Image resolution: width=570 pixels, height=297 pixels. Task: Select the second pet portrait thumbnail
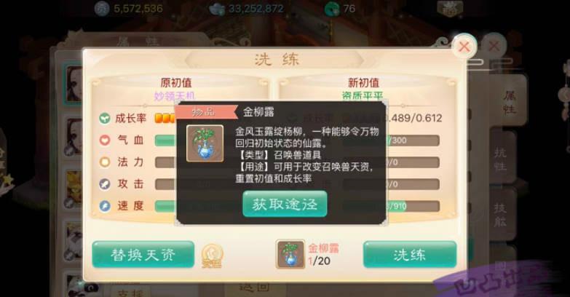(74, 135)
